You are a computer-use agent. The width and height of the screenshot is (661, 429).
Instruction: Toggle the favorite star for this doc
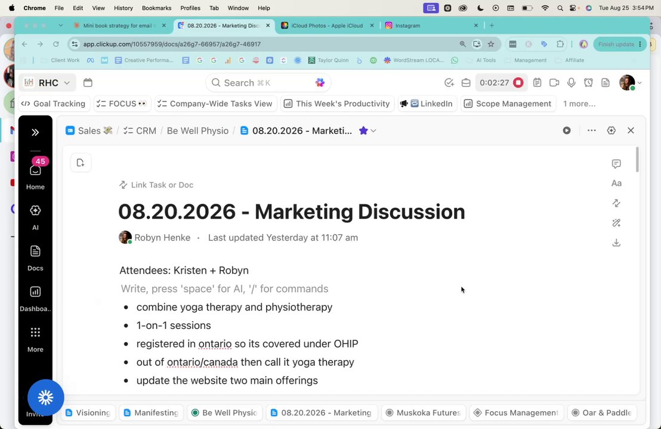click(x=363, y=130)
